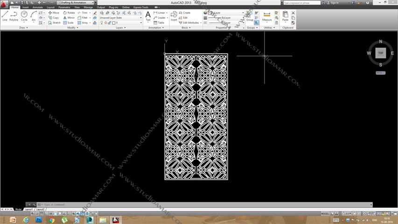Viewport: 398px width, 224px height.
Task: Click the Scale tool
Action: tap(68, 22)
